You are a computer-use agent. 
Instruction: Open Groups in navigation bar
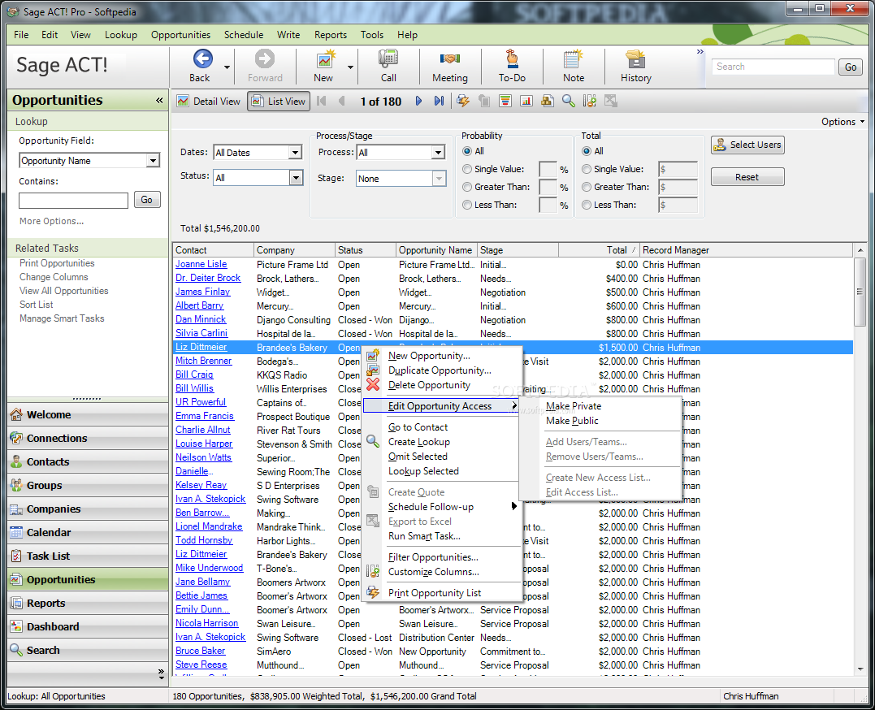coord(88,485)
